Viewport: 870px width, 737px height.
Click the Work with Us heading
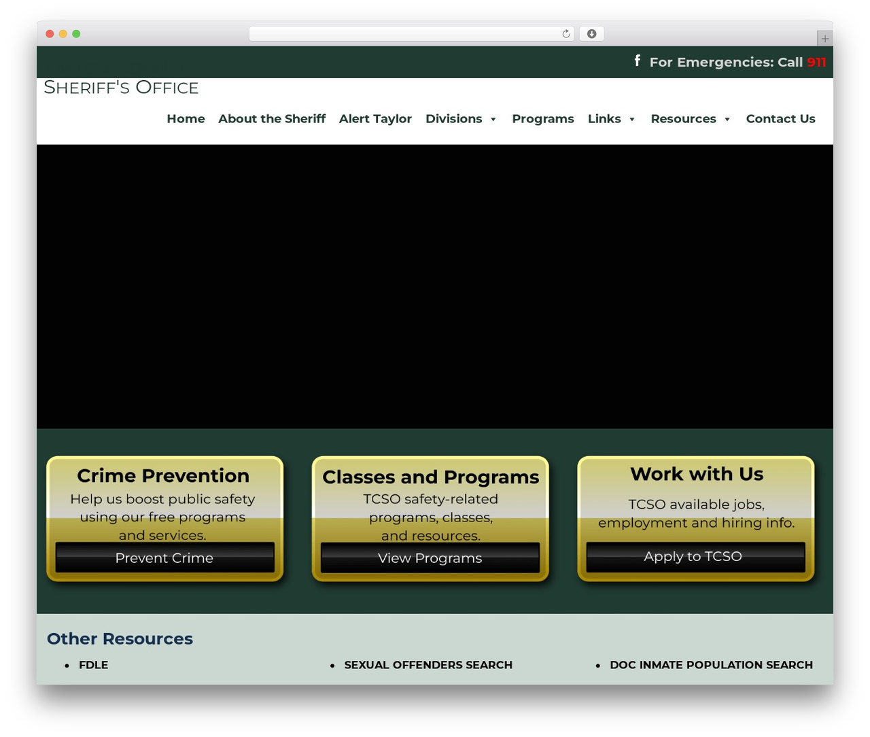[697, 474]
